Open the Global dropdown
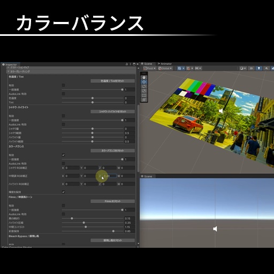 (x=165, y=68)
